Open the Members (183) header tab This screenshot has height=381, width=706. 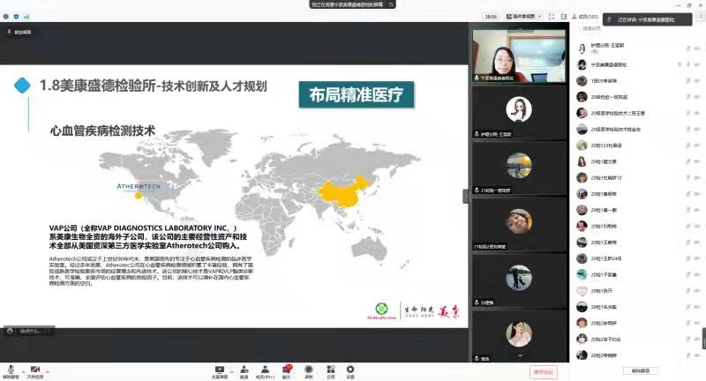(x=585, y=17)
